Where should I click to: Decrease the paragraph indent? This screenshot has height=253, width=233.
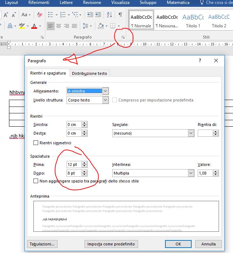point(90,15)
